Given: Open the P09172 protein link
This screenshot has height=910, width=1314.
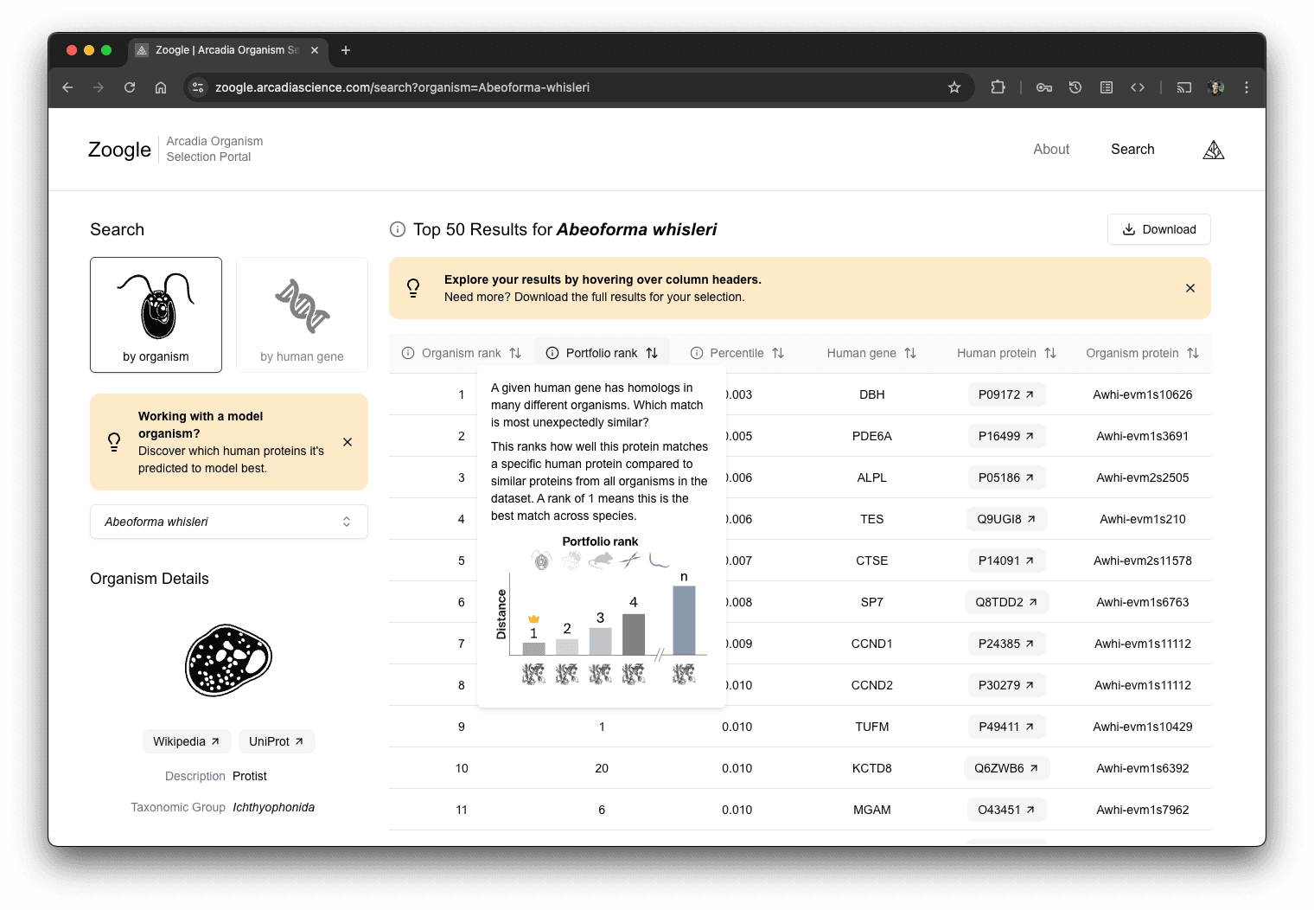Looking at the screenshot, I should click(x=1005, y=394).
